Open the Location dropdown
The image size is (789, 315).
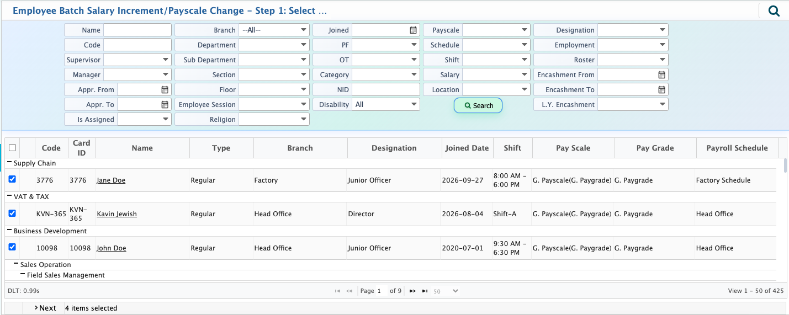[x=496, y=90]
